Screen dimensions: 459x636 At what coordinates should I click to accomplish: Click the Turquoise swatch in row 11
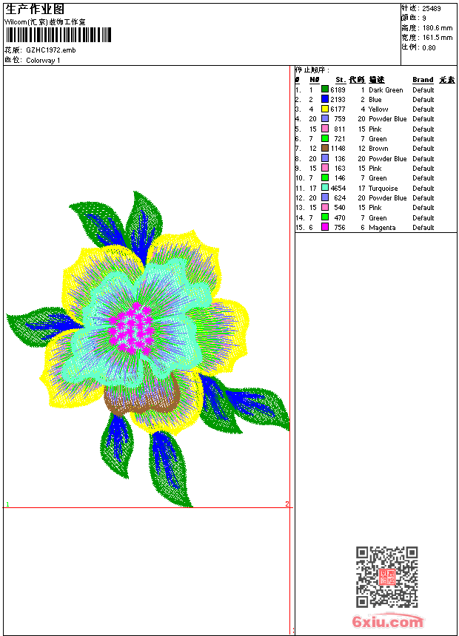coord(325,187)
